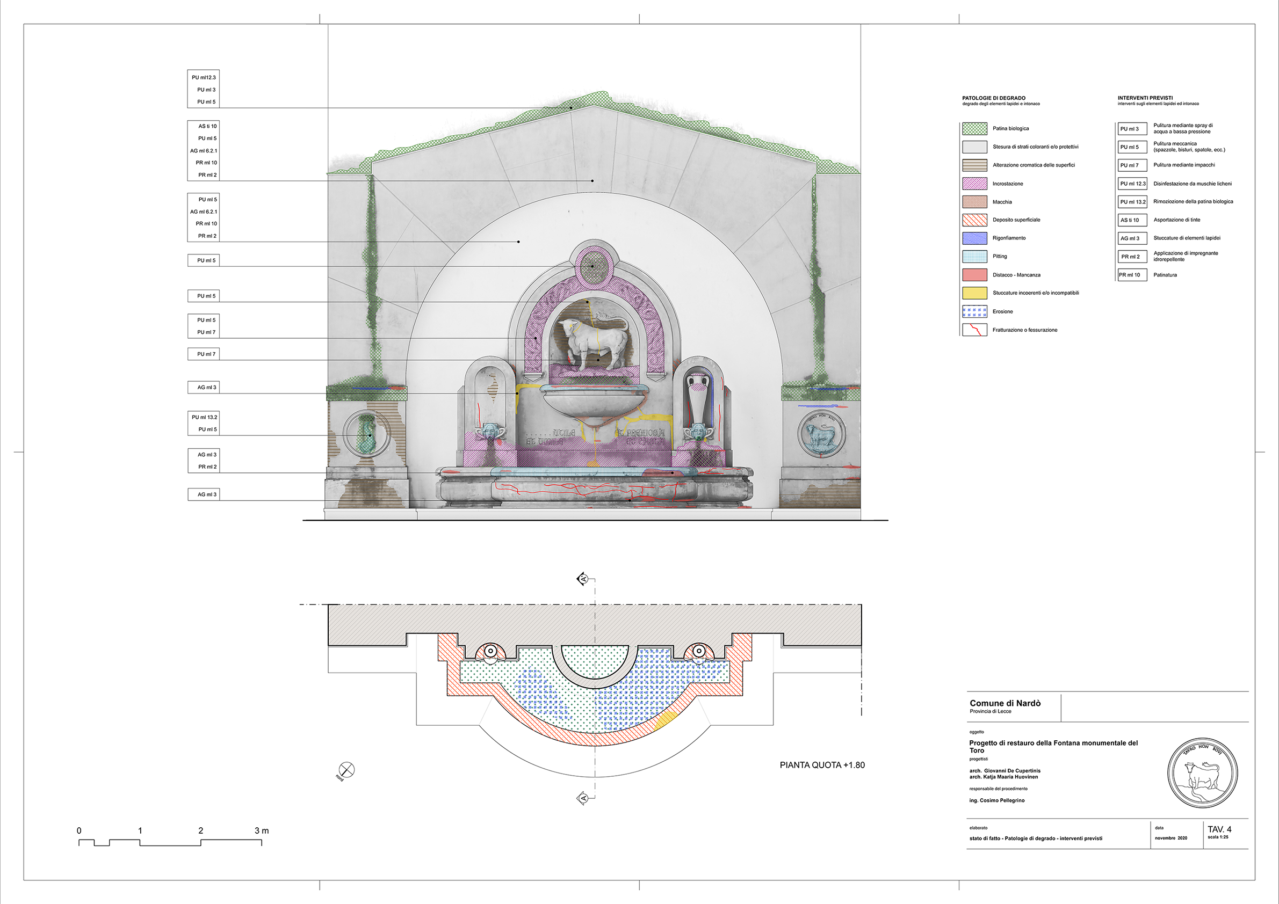Image resolution: width=1279 pixels, height=904 pixels.
Task: Select the Alterazione cromatica striped swatch
Action: pyautogui.click(x=975, y=165)
